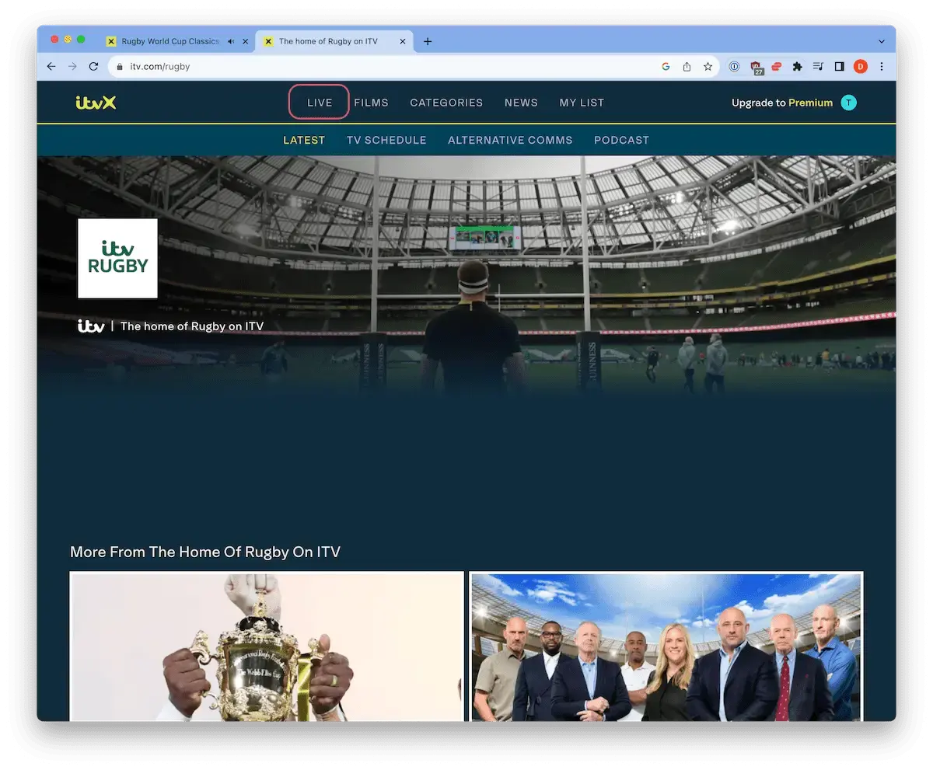Click the Upgrade to Premium link
The height and width of the screenshot is (770, 933).
click(782, 103)
